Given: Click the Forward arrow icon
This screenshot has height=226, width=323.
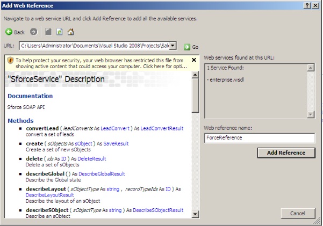Looking at the screenshot, I should [33, 32].
